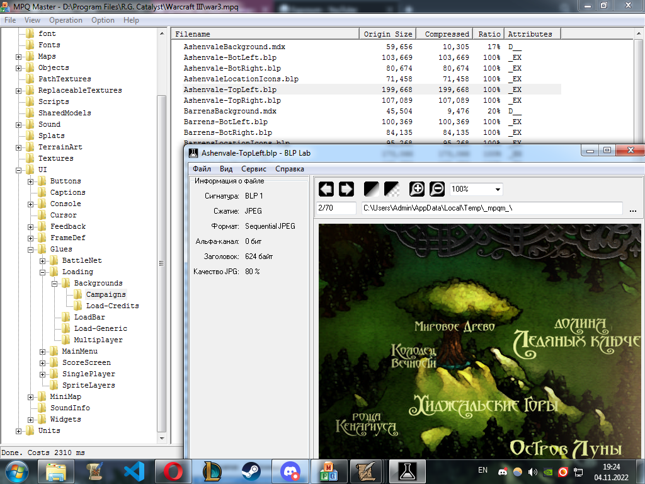Sort by the Compressed column header
The width and height of the screenshot is (645, 484).
click(x=444, y=34)
